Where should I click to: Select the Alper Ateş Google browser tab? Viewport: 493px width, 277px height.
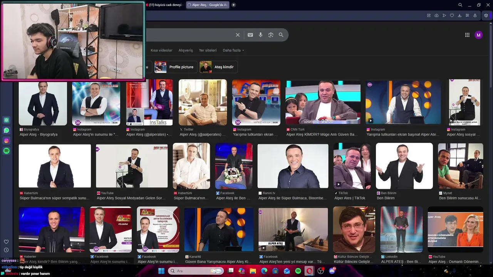pos(207,5)
